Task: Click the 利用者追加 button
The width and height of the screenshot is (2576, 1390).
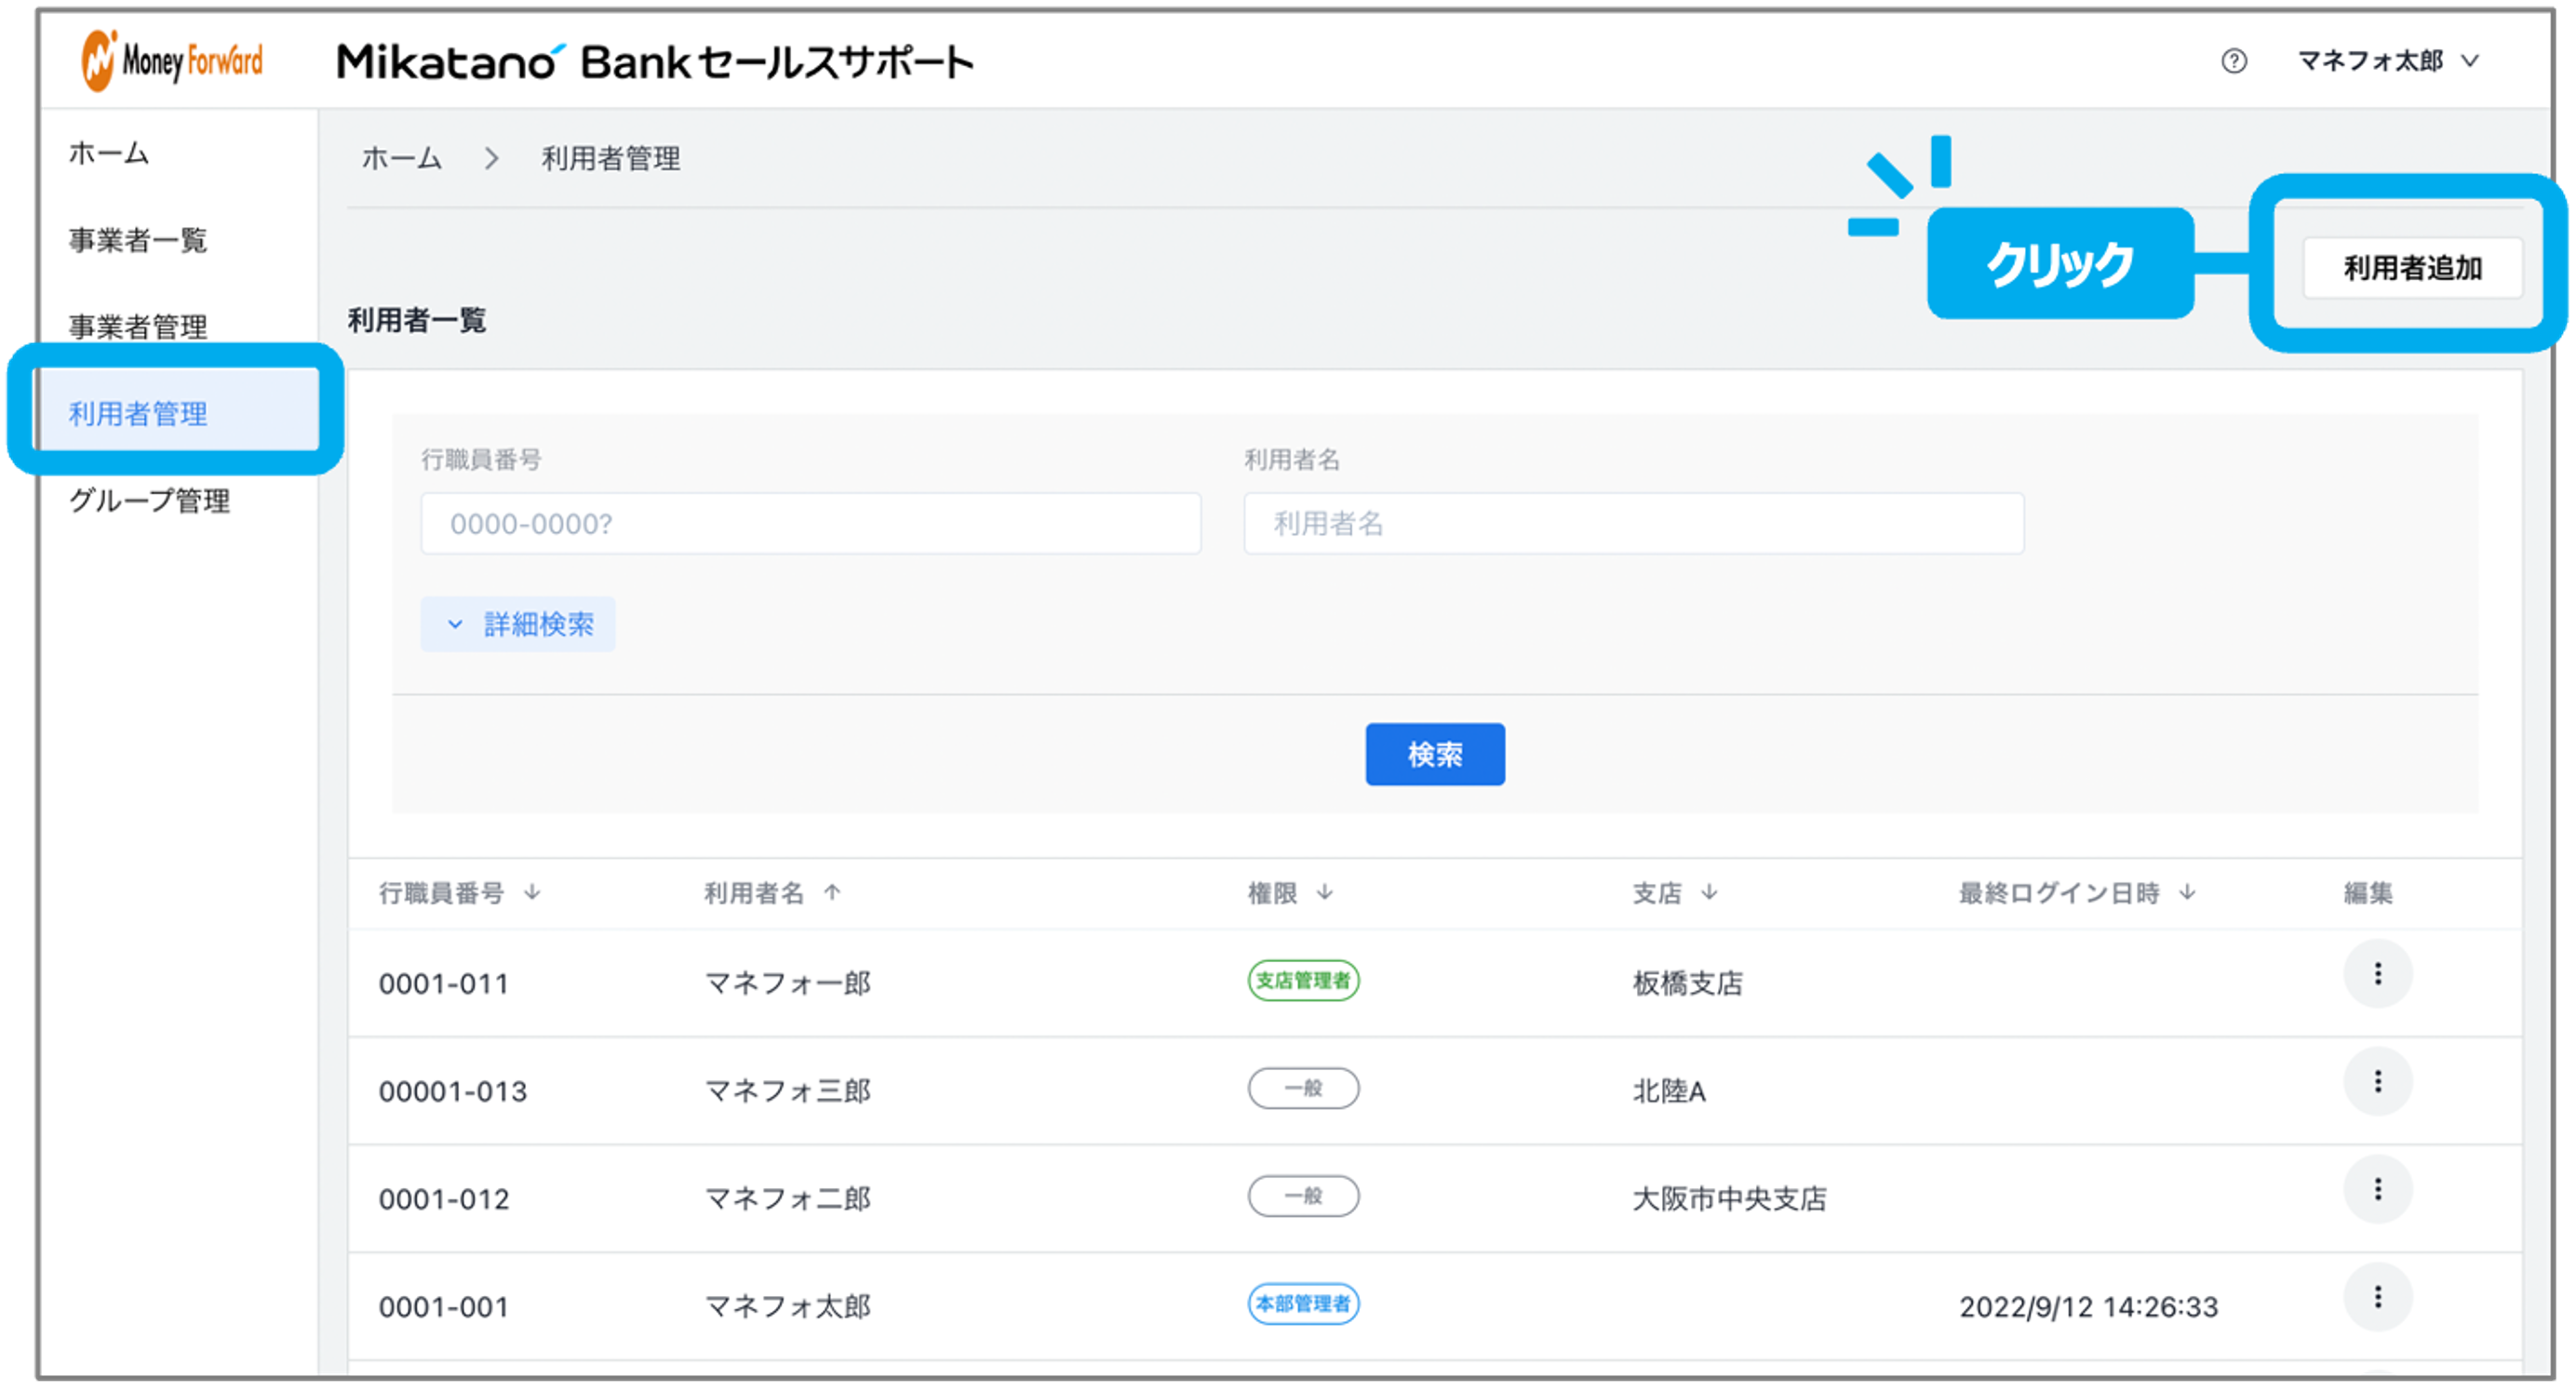Action: coord(2412,267)
